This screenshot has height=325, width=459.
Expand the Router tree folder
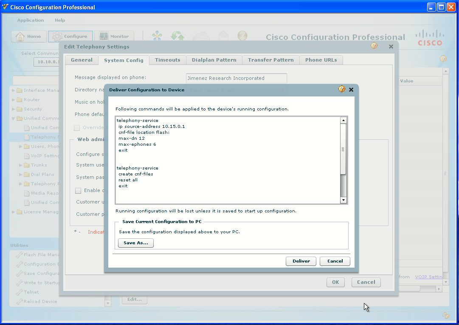tap(14, 100)
